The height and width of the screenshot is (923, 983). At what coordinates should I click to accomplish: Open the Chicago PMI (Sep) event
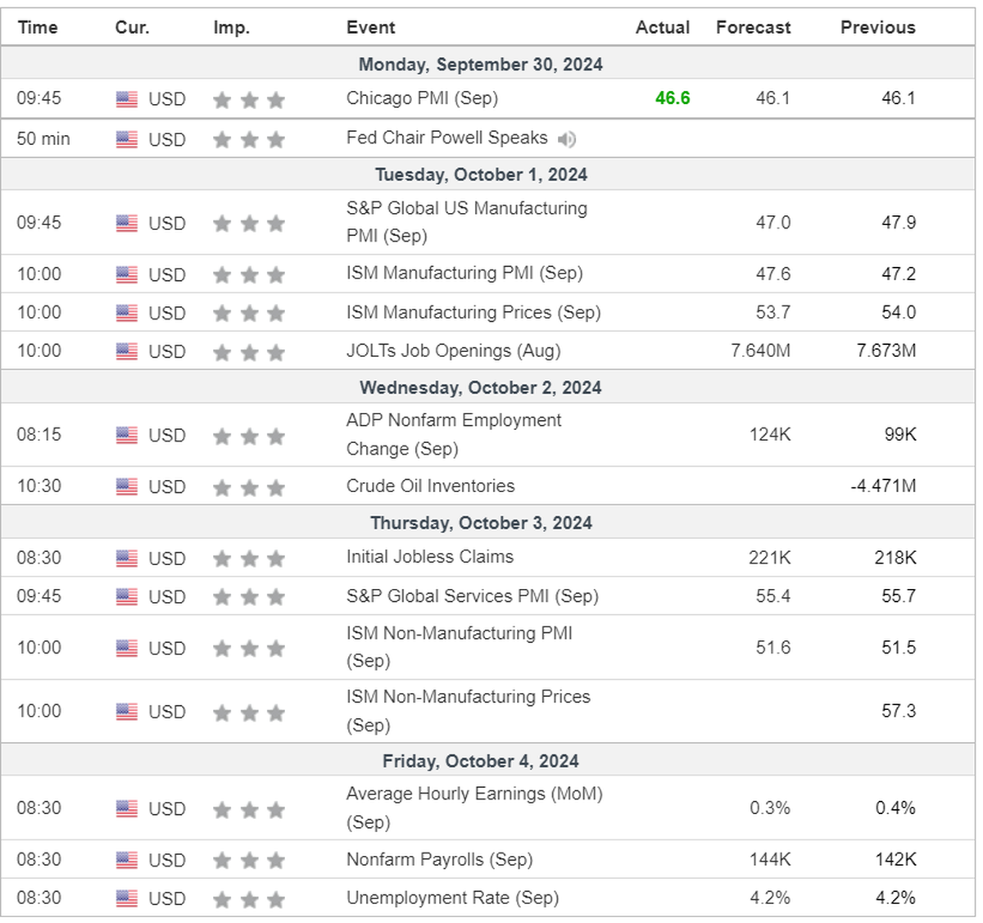422,98
